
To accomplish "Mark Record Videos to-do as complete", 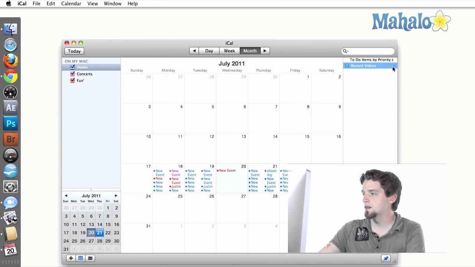I will [x=347, y=66].
